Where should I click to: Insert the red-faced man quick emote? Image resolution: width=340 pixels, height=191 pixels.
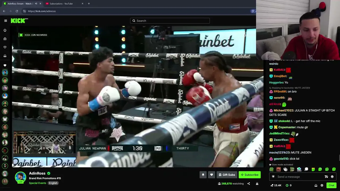(x=278, y=169)
